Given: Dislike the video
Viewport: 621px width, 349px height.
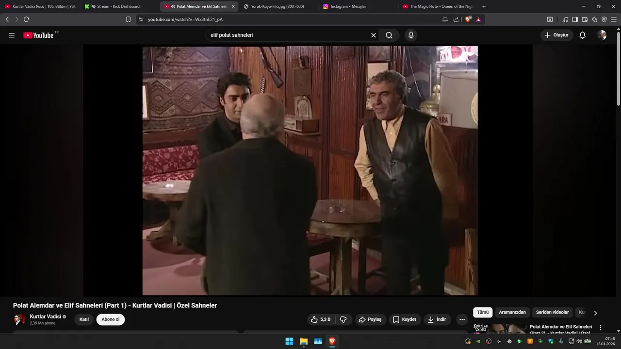Looking at the screenshot, I should (343, 319).
